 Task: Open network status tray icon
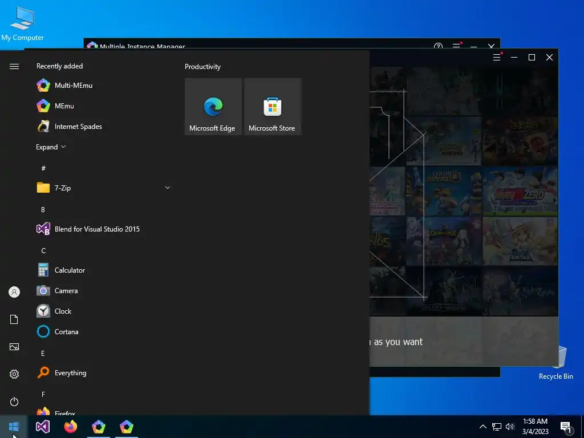point(497,427)
